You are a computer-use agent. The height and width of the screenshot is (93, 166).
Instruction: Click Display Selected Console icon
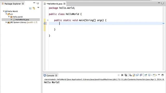click(x=149, y=75)
